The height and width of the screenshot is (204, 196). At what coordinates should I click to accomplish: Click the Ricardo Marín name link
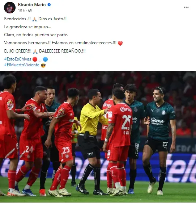(32, 5)
